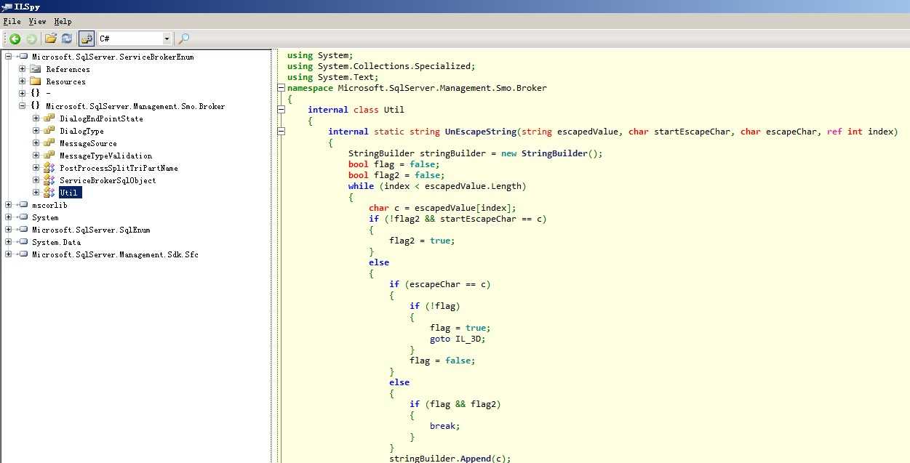Select the DialogType tree item

(81, 131)
